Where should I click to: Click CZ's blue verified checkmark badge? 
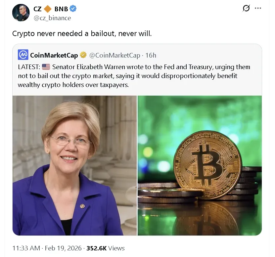click(x=73, y=9)
